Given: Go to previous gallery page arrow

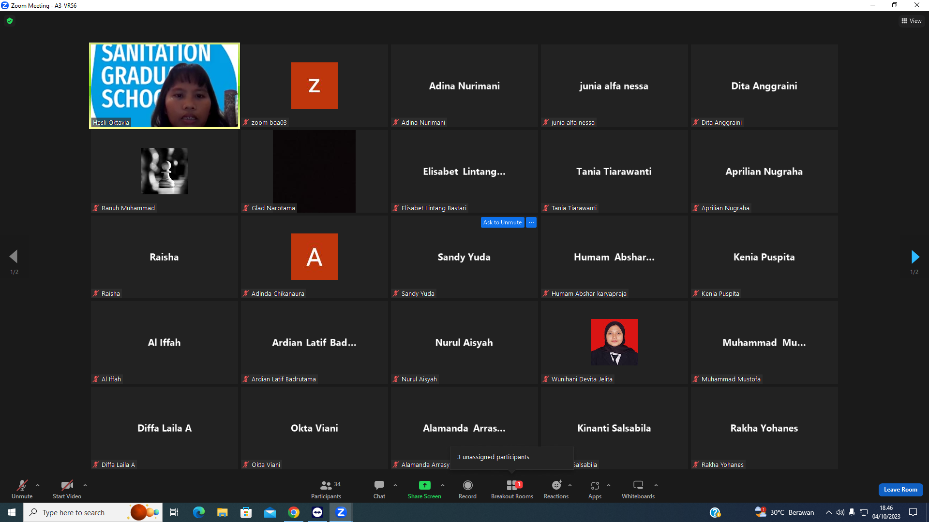Looking at the screenshot, I should [14, 256].
